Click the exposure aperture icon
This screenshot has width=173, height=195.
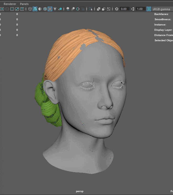tap(116, 9)
